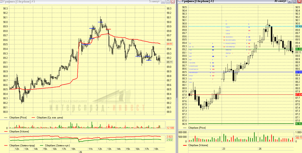This screenshot has width=302, height=153.
Task: Select the blue trade marker at 90.0 peak
Action: coord(100,22)
